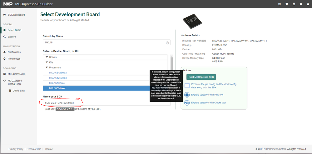Open Privacy Policy link
This screenshot has width=312, height=154.
point(16,149)
